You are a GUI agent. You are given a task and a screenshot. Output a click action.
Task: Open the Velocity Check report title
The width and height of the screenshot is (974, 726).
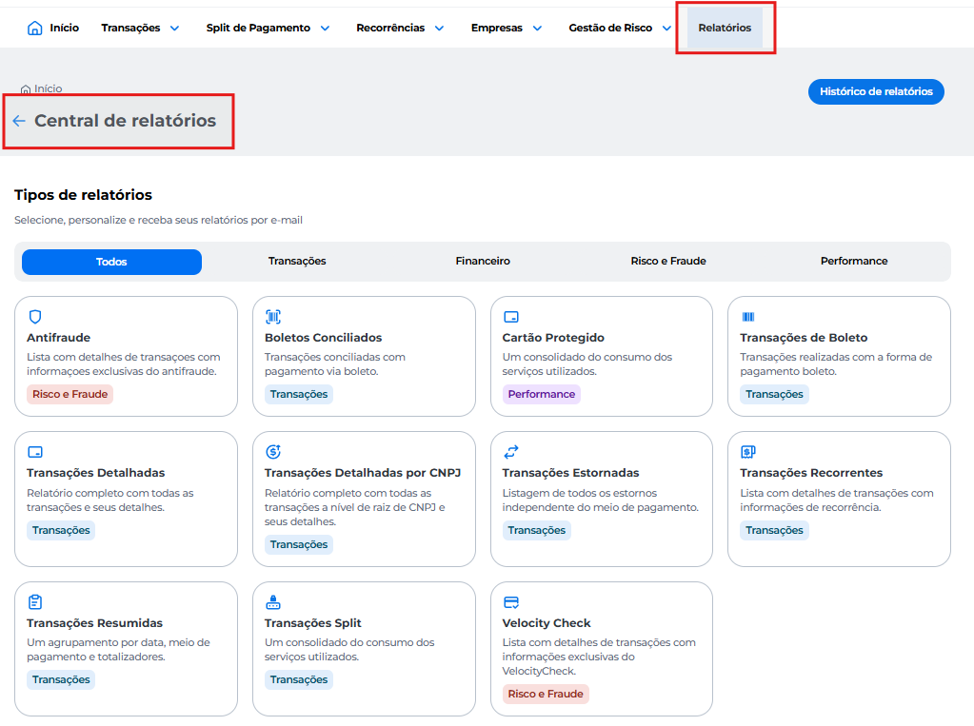546,623
